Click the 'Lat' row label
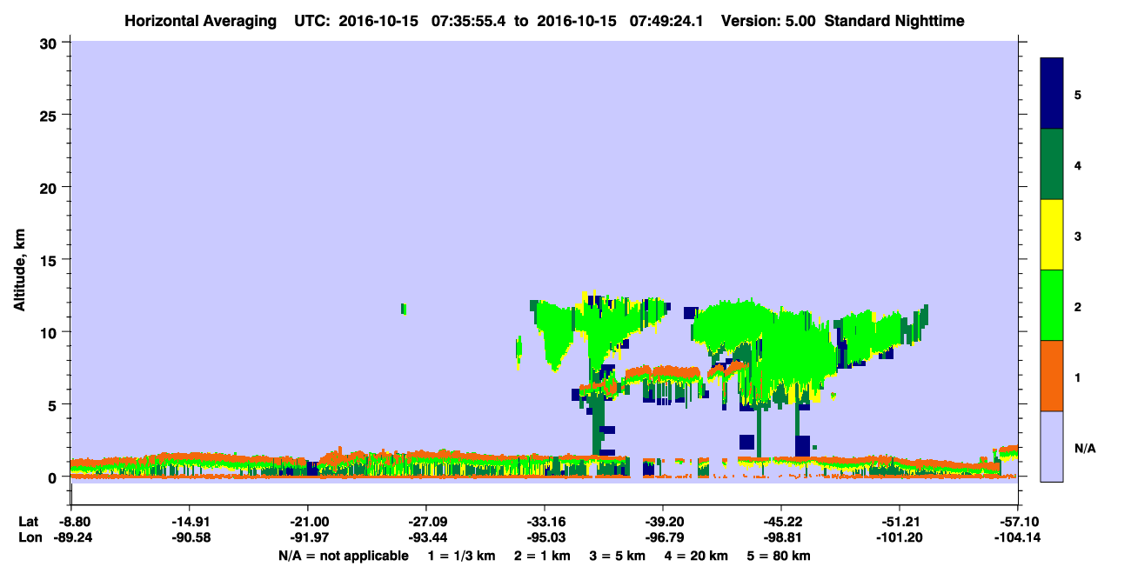The width and height of the screenshot is (1131, 580). click(x=28, y=522)
